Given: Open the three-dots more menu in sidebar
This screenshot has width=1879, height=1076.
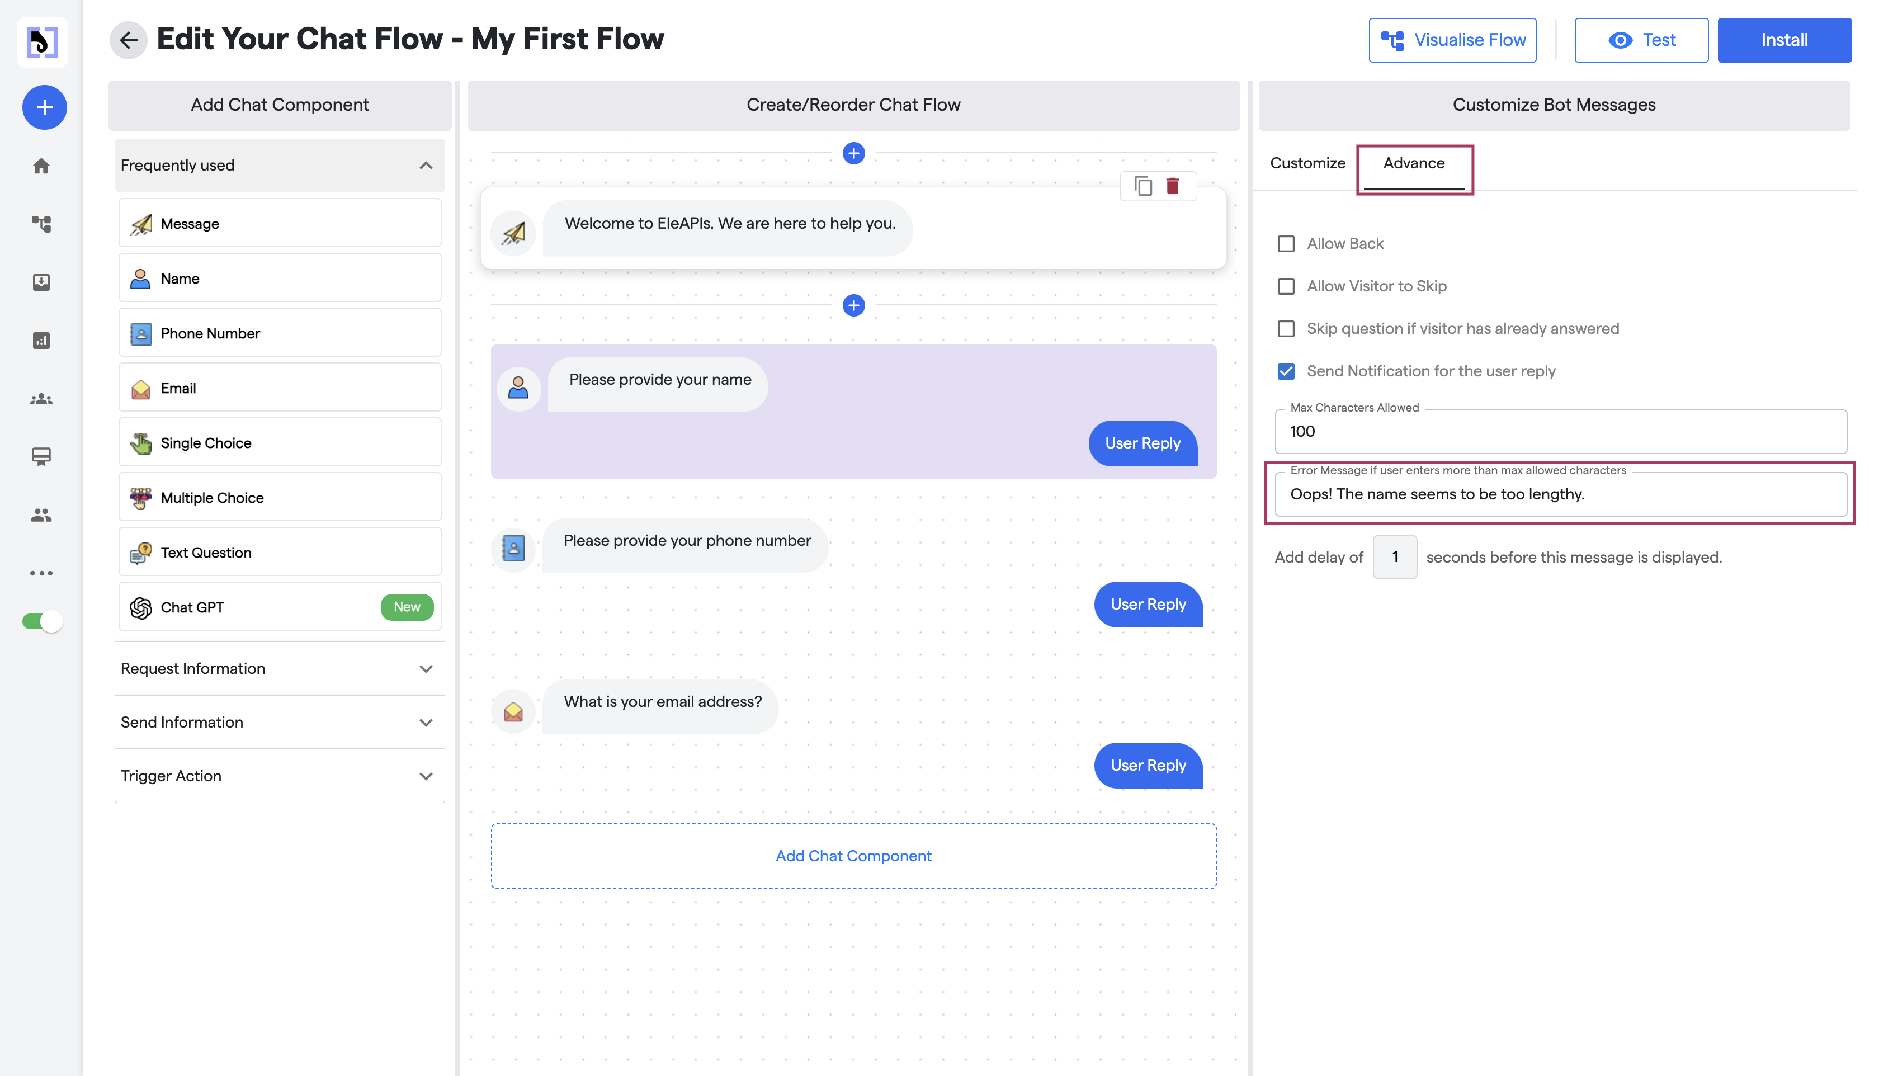Looking at the screenshot, I should coord(41,573).
